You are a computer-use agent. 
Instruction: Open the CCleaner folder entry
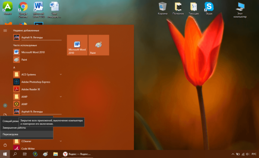click(x=37, y=141)
